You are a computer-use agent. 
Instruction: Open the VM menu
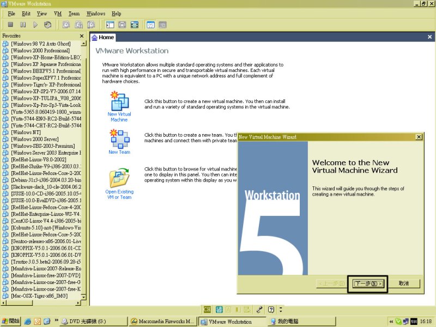pos(58,14)
